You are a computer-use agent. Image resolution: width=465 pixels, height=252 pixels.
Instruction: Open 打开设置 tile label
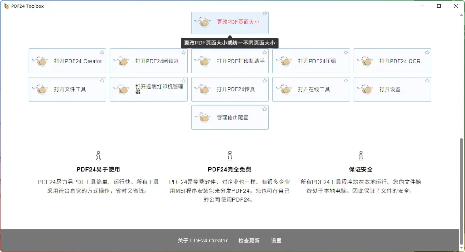390,89
